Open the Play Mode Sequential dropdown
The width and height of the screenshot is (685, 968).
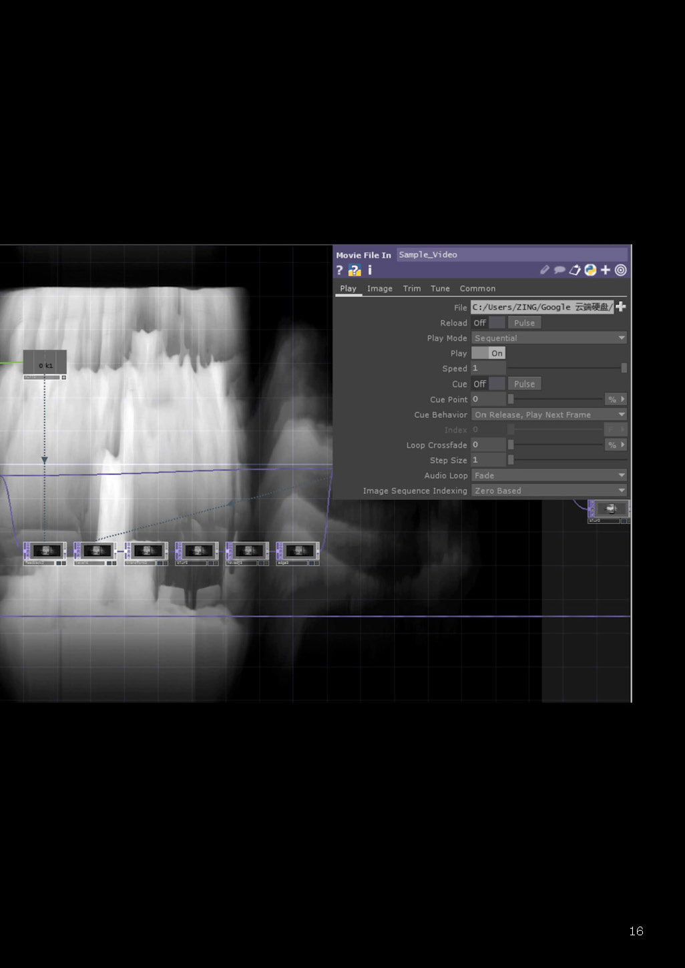click(549, 338)
